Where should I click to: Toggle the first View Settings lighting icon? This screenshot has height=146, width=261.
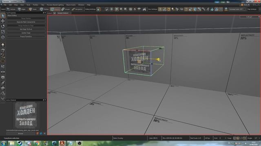pos(160,9)
